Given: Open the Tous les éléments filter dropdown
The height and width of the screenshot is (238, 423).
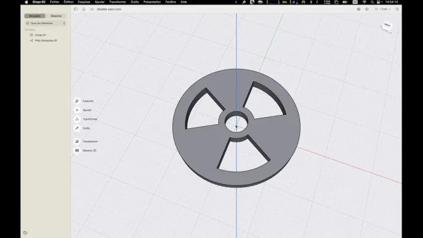Looking at the screenshot, I should pos(46,23).
